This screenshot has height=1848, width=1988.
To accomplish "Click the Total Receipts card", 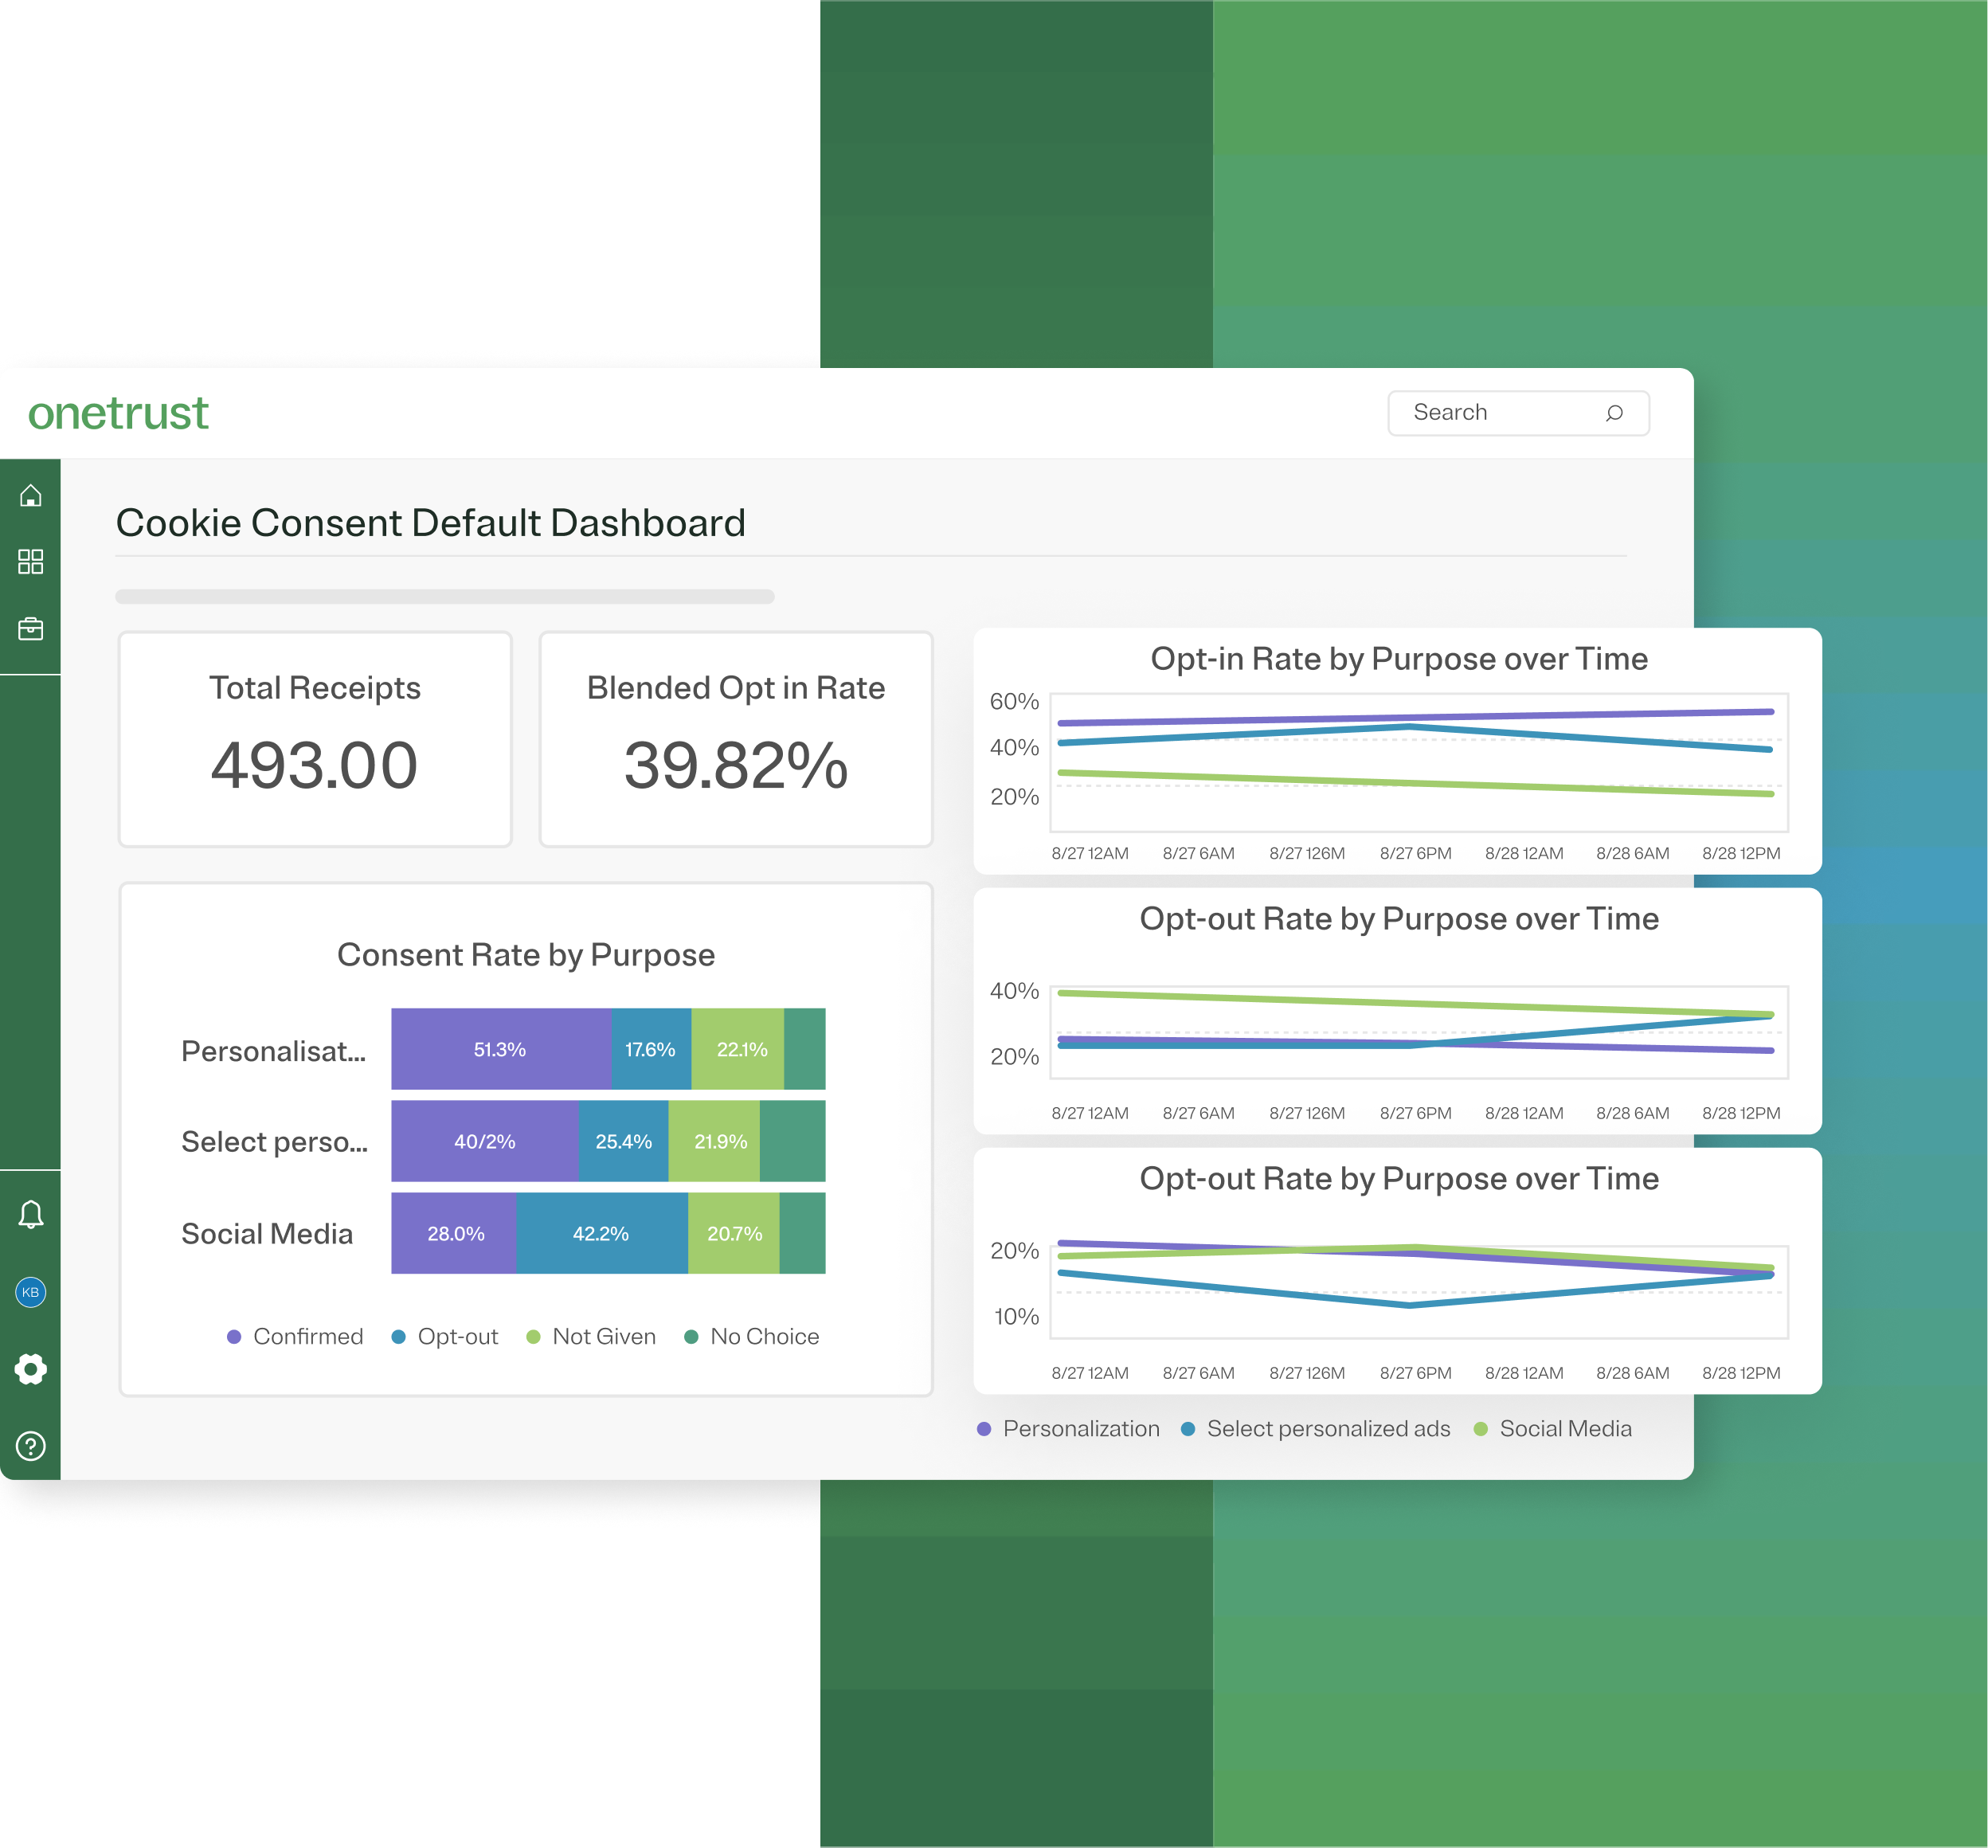I will 315,739.
